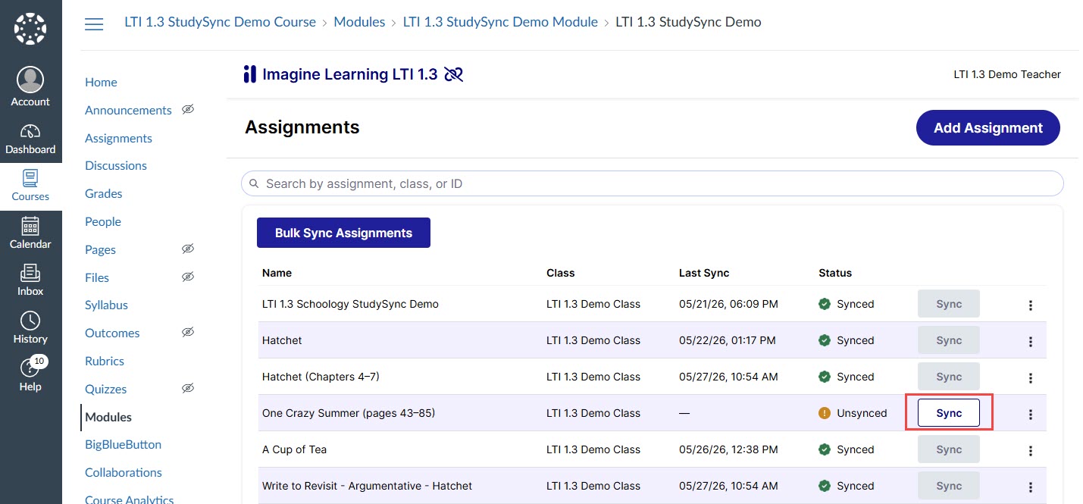
Task: Sync the One Crazy Summer assignment
Action: [949, 413]
